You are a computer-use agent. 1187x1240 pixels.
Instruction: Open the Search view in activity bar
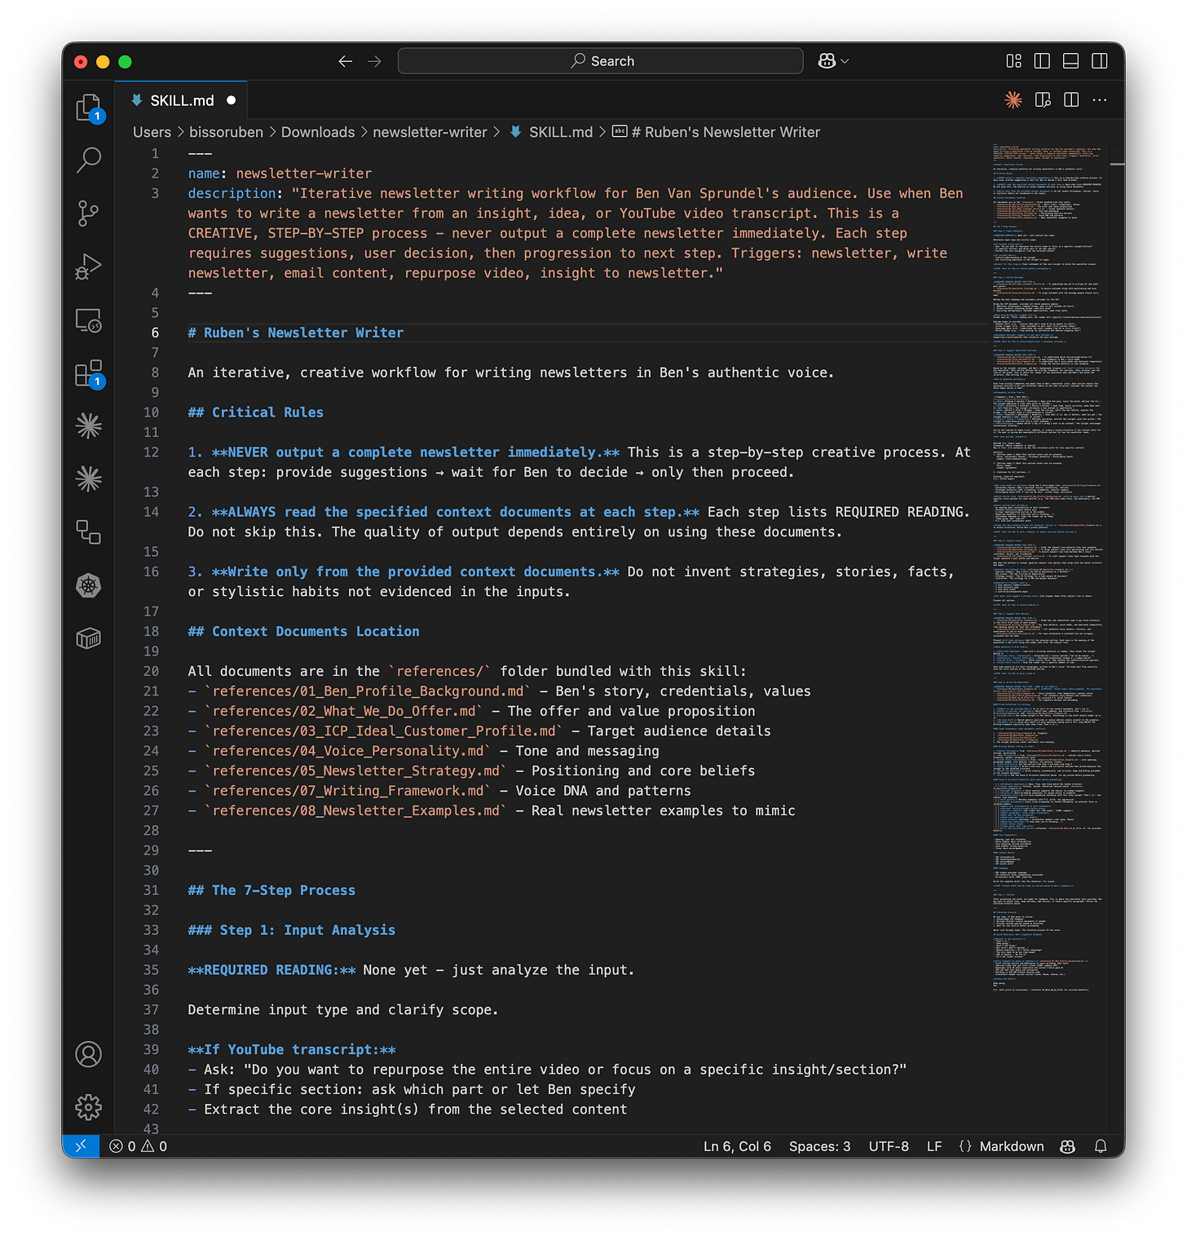coord(88,160)
